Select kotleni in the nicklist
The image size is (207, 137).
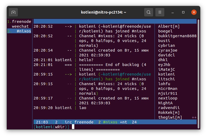pos(167,74)
